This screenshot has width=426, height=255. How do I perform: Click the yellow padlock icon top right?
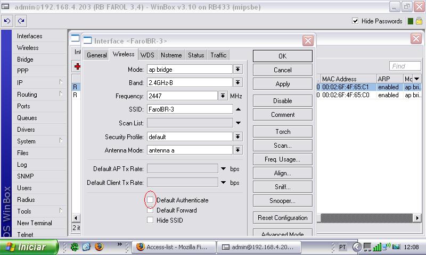point(419,21)
